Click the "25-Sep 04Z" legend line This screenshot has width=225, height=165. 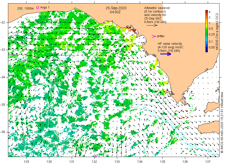[x=153, y=18]
